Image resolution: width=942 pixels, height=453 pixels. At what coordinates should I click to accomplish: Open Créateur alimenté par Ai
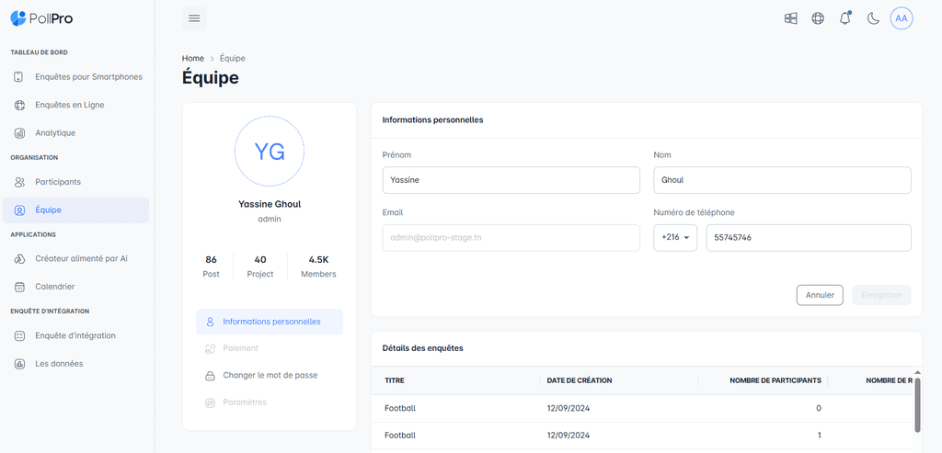tap(81, 259)
